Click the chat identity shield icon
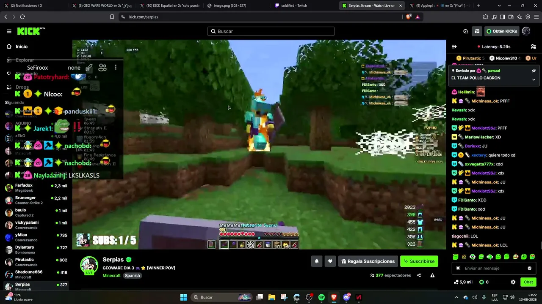The height and width of the screenshot is (304, 542). 458,268
